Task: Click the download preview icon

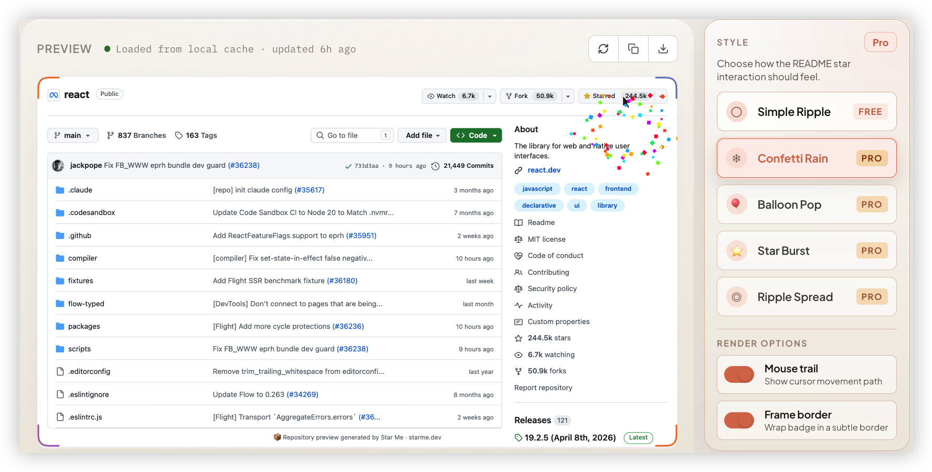Action: (x=663, y=49)
